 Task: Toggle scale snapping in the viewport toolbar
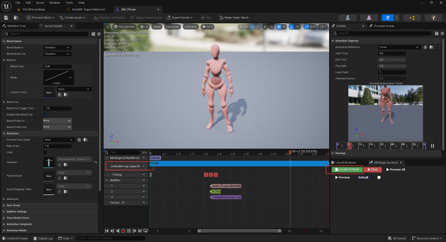tap(306, 27)
